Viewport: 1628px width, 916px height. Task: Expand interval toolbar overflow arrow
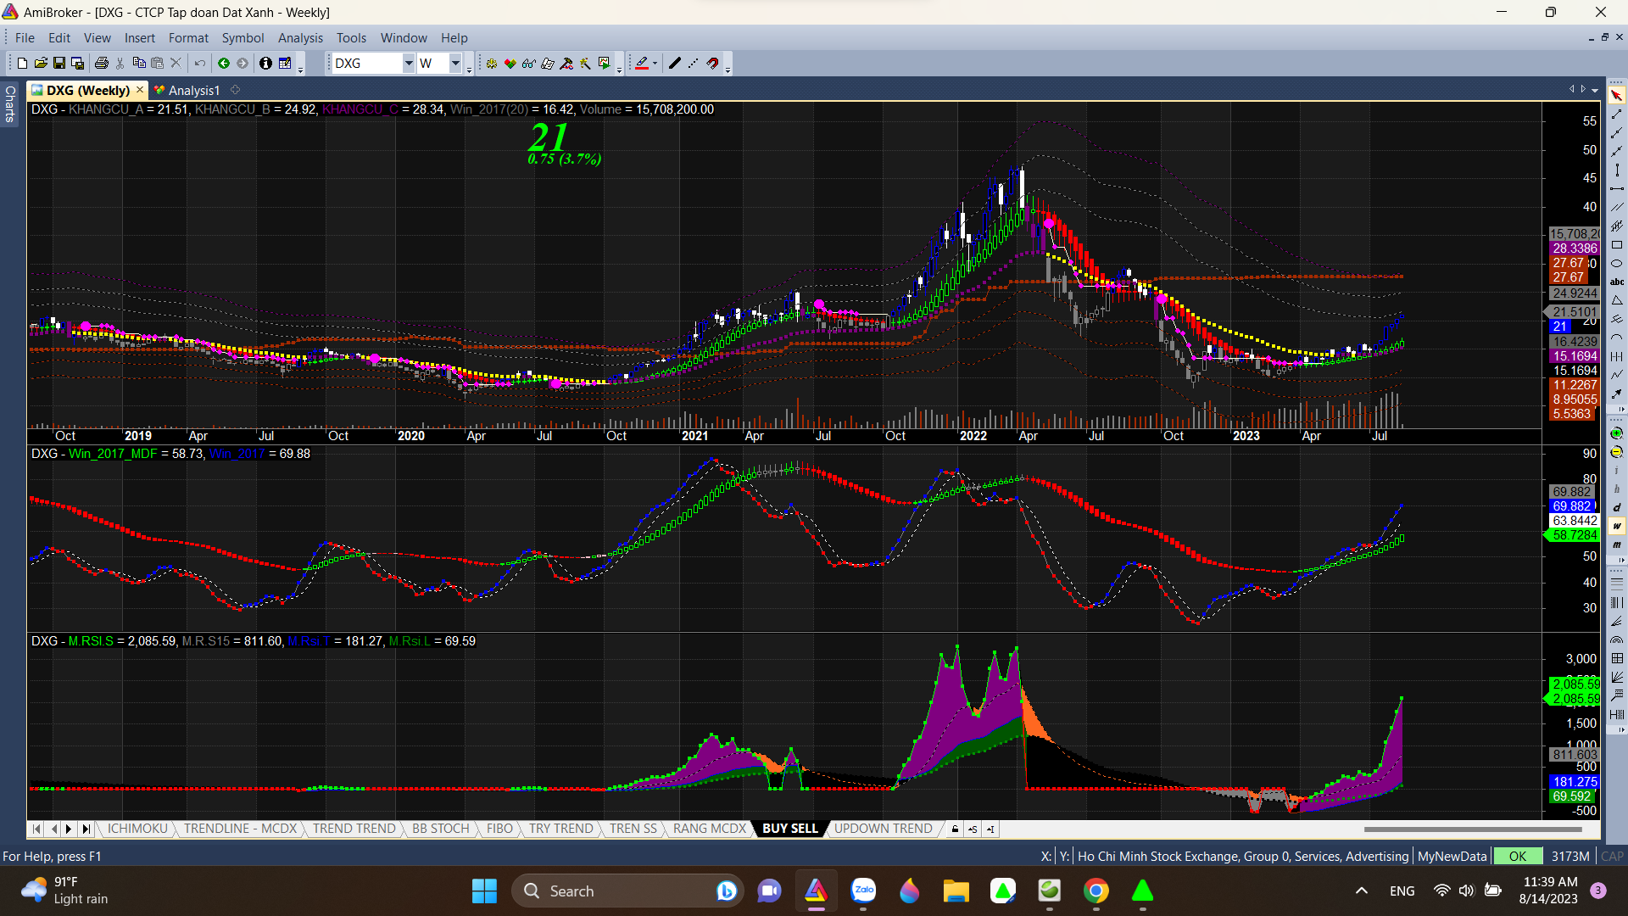tap(1622, 561)
